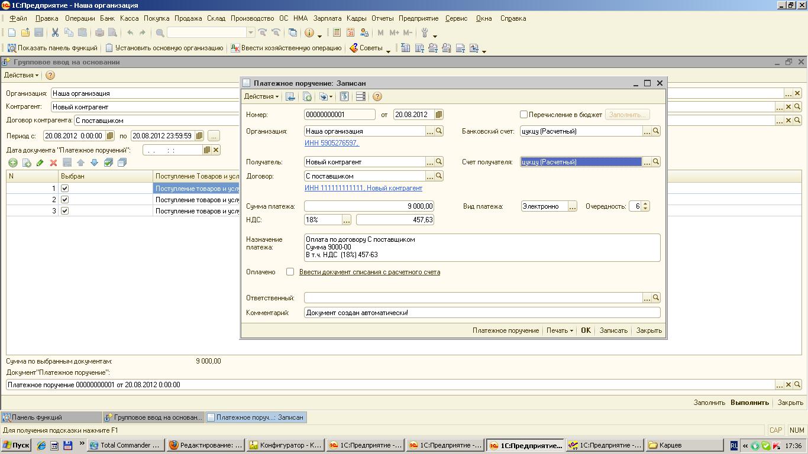Viewport: 808px width, 454px height.
Task: Open Конфигуратор in taskbar
Action: coord(286,445)
